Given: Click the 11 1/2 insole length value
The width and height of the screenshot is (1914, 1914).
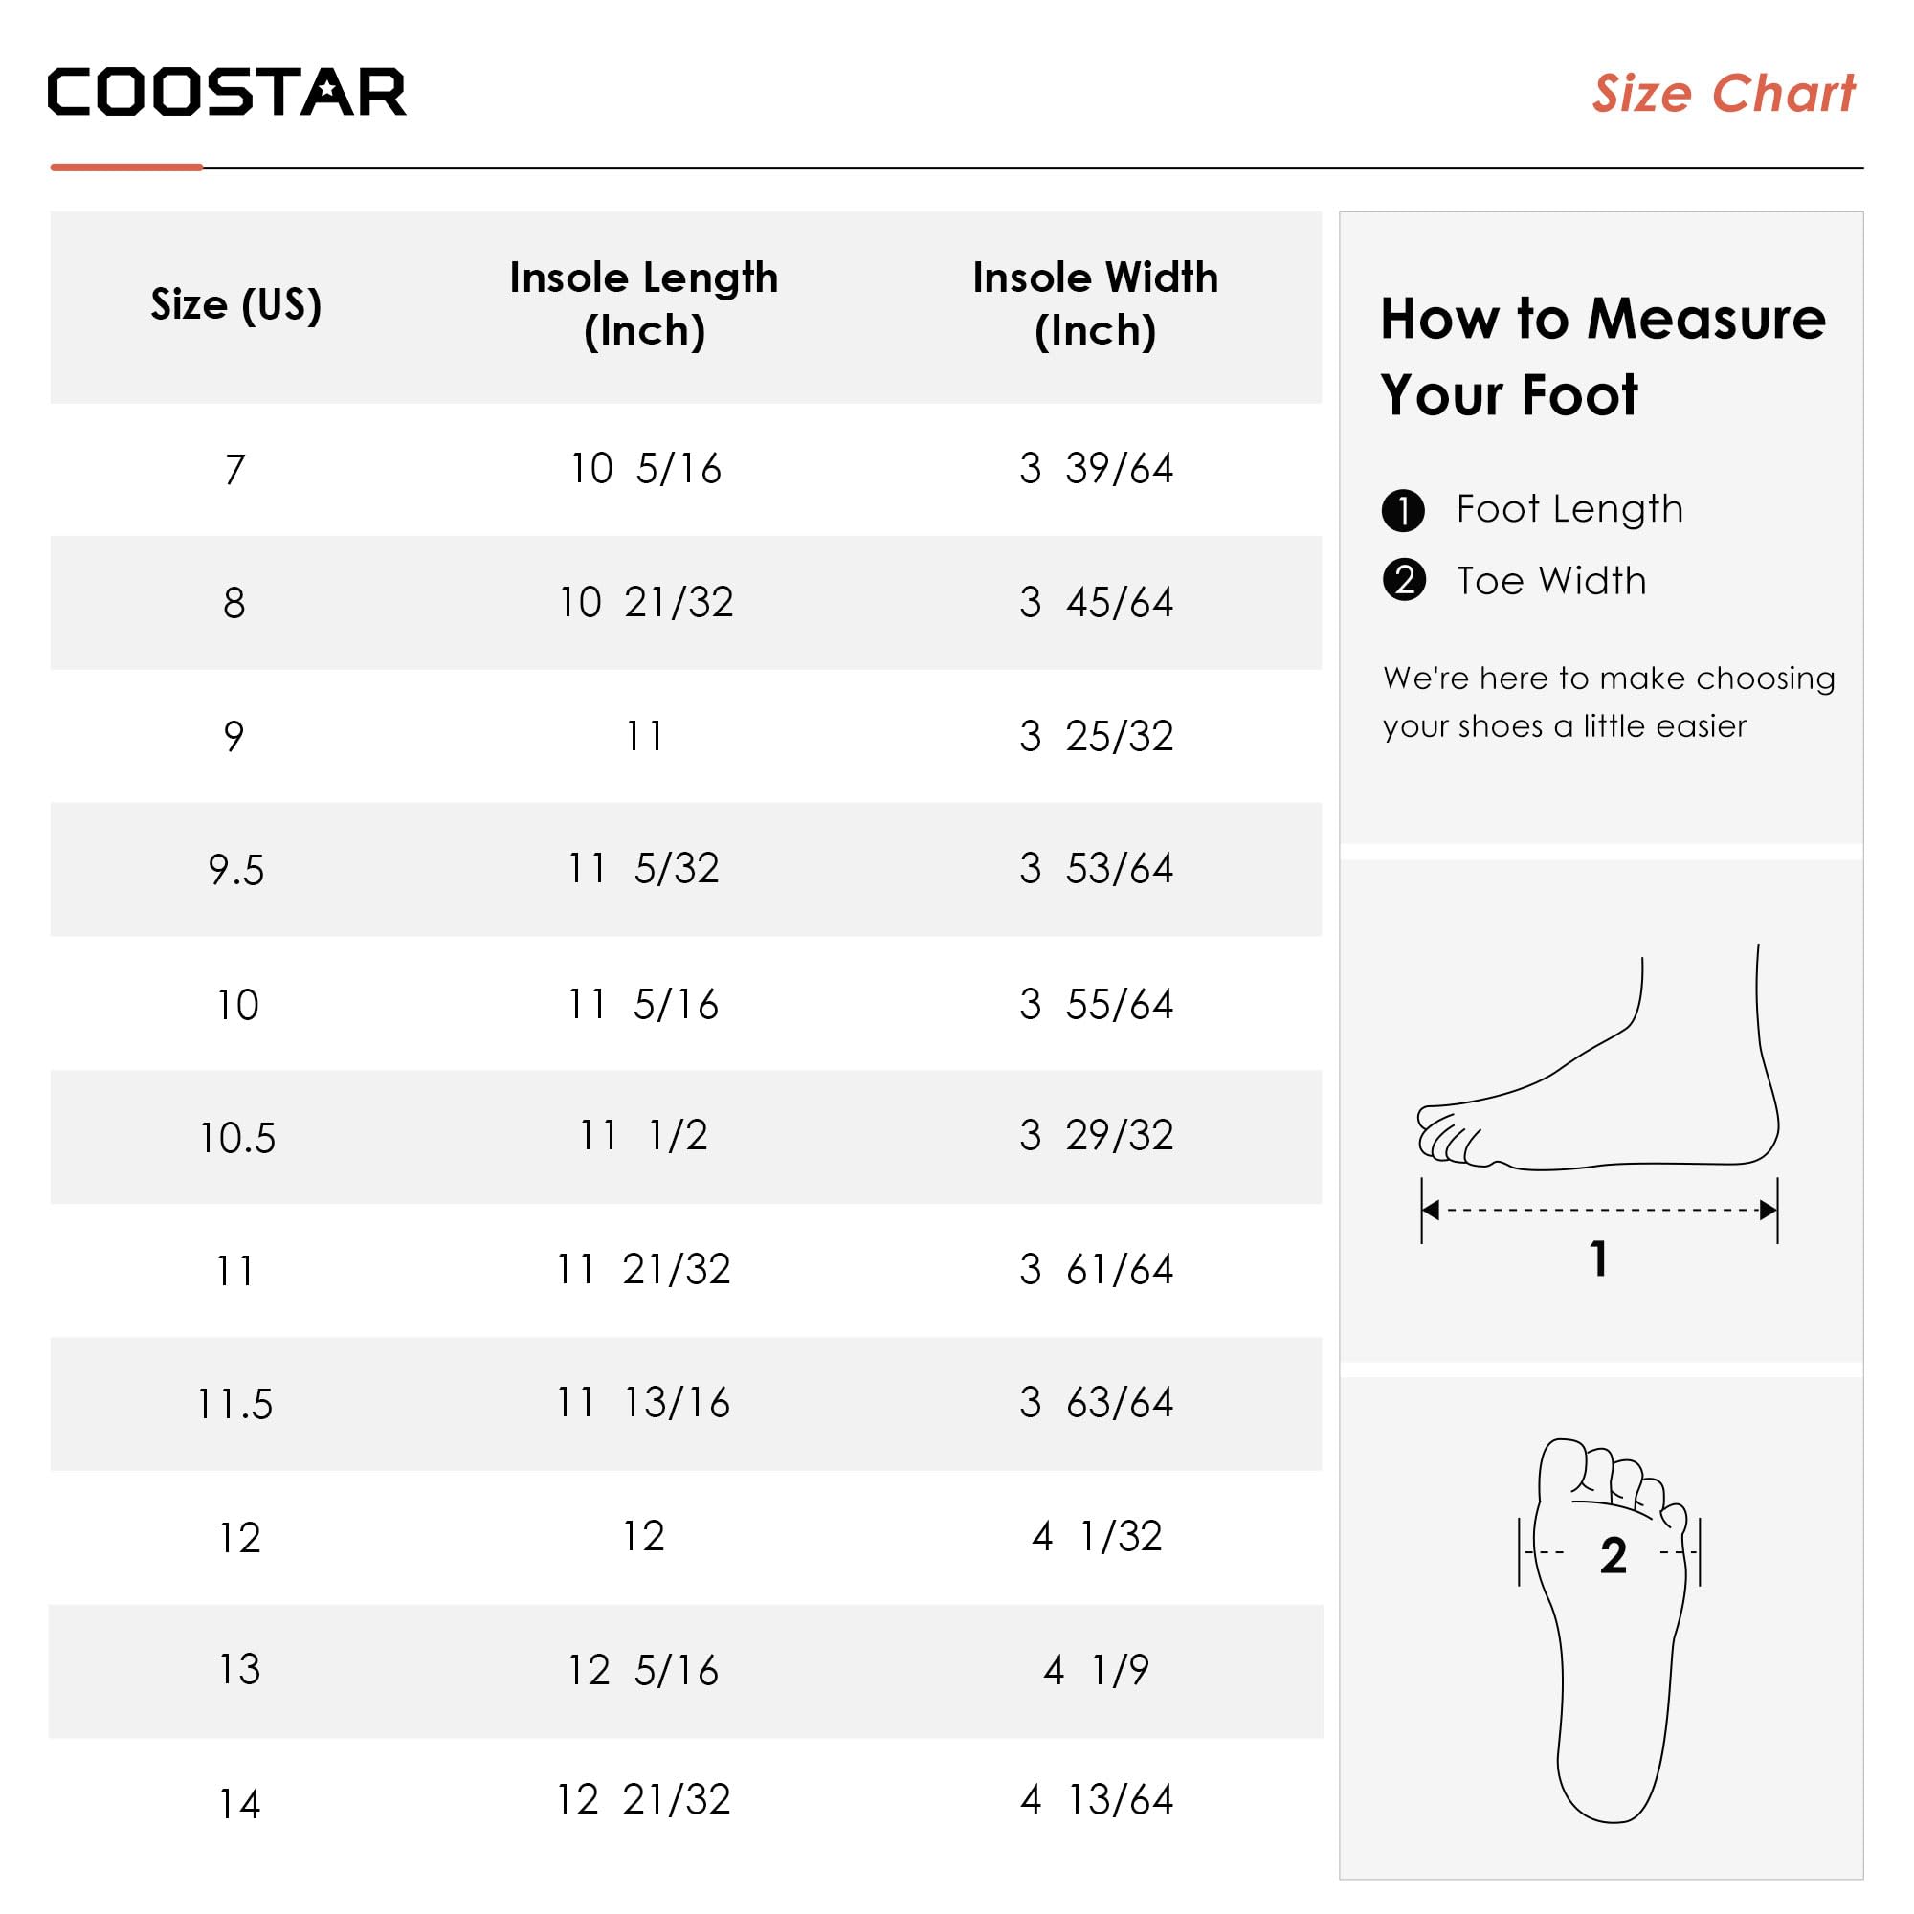Looking at the screenshot, I should (644, 1135).
